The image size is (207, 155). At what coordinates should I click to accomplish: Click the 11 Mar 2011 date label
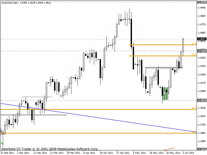pos(40,153)
